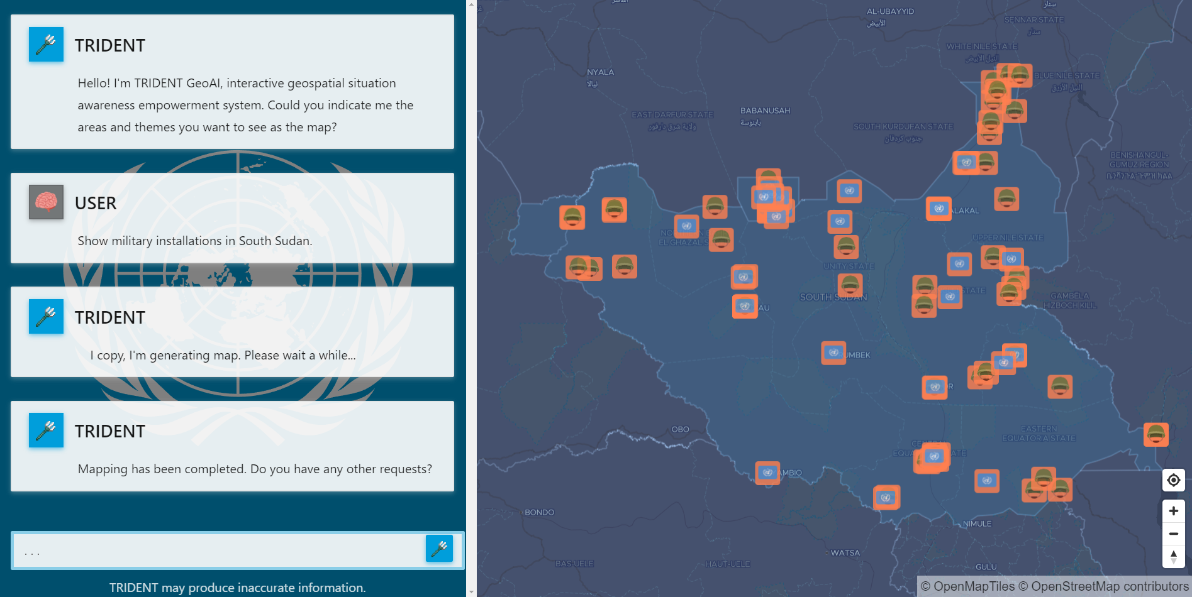Select the UN flag marker near Rumbek
The height and width of the screenshot is (597, 1192).
(x=833, y=353)
